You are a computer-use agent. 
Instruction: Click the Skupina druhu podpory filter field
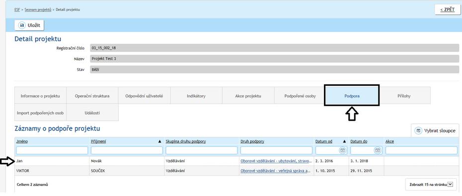202,150
